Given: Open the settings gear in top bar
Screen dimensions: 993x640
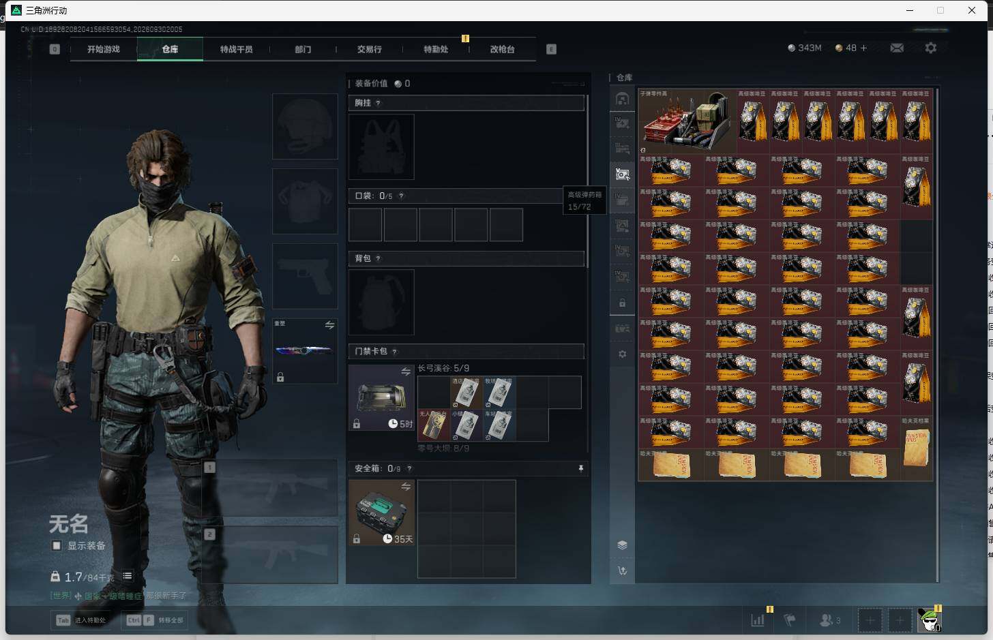Looking at the screenshot, I should (931, 48).
